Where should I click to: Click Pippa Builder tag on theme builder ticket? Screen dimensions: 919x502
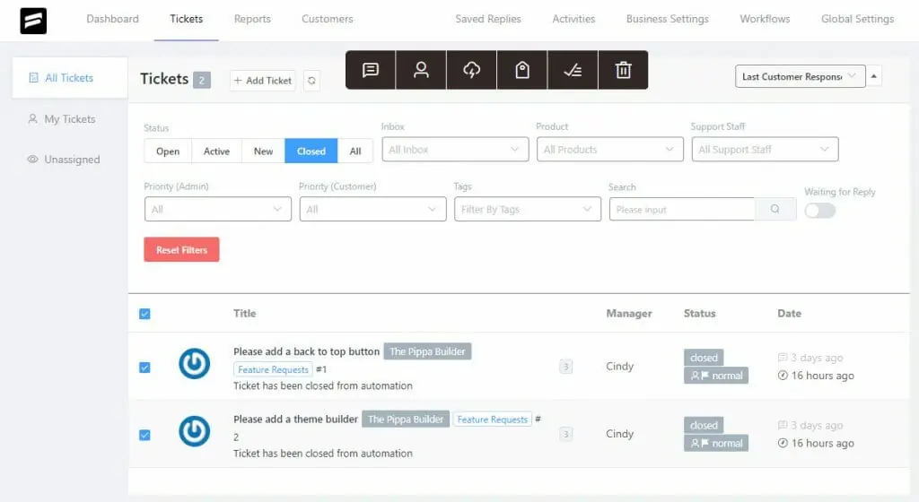coord(406,420)
